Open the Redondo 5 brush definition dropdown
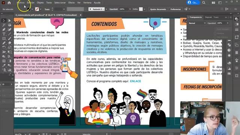Image resolution: width=240 pixels, height=135 pixels. 106,9
